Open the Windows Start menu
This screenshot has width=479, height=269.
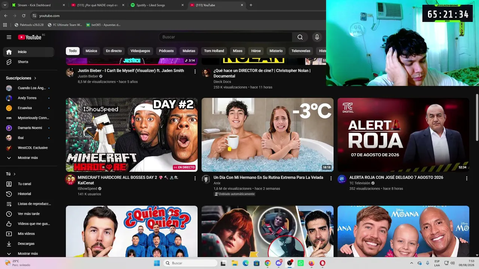[x=157, y=263]
